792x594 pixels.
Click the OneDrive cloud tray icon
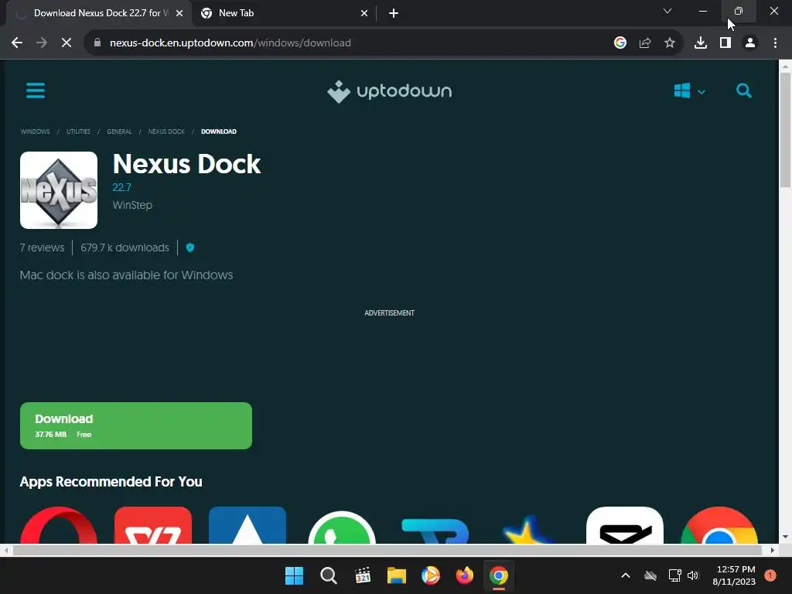click(650, 575)
